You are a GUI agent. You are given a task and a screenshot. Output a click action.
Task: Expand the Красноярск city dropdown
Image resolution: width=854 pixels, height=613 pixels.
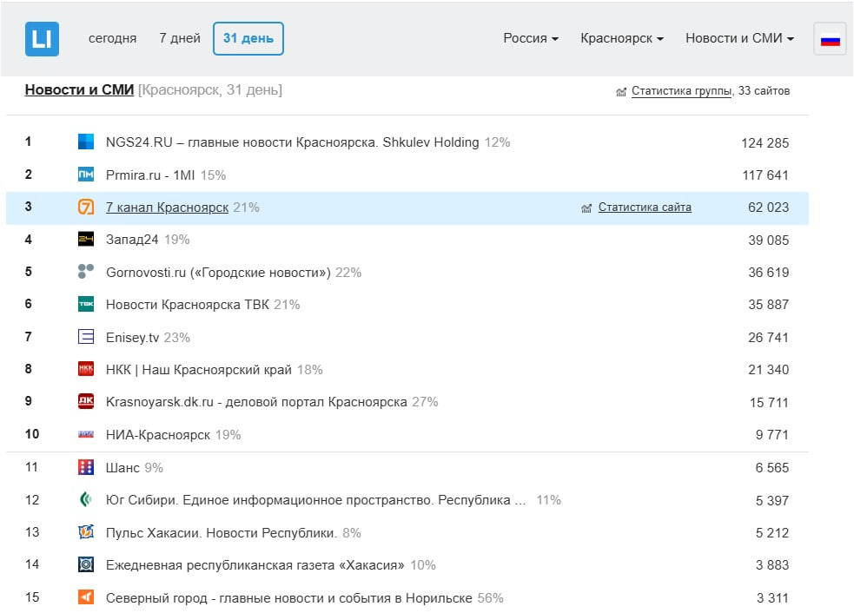pos(622,38)
